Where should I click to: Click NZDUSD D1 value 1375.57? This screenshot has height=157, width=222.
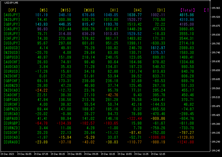point(158,53)
